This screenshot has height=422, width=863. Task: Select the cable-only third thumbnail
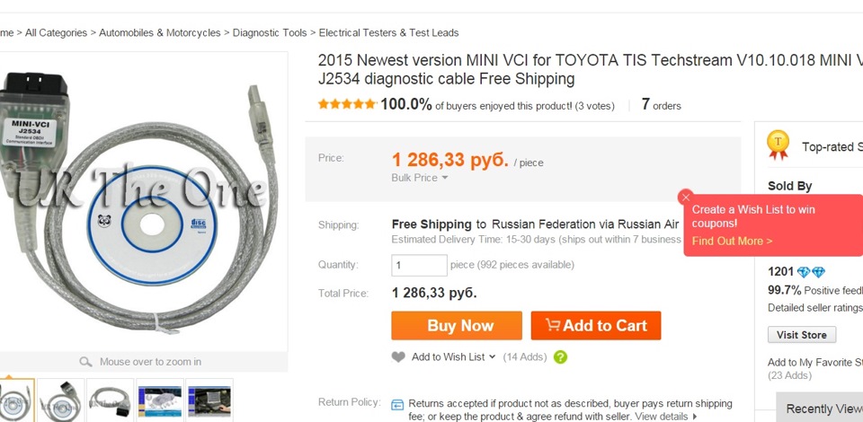click(110, 400)
